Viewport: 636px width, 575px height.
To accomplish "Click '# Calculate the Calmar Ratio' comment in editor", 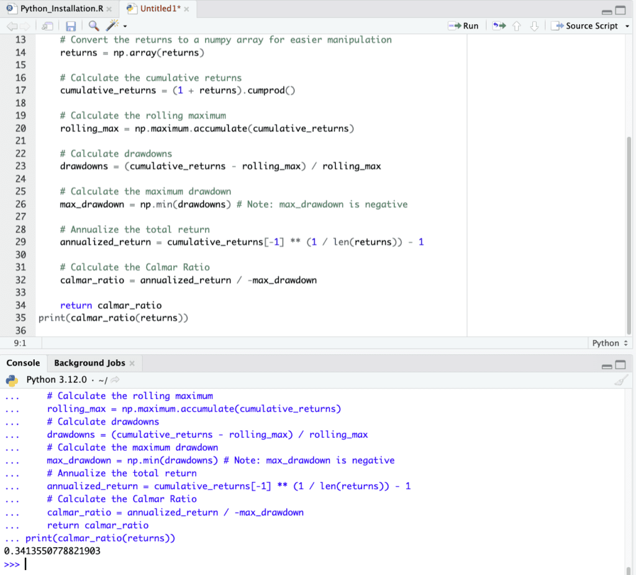I will click(135, 267).
